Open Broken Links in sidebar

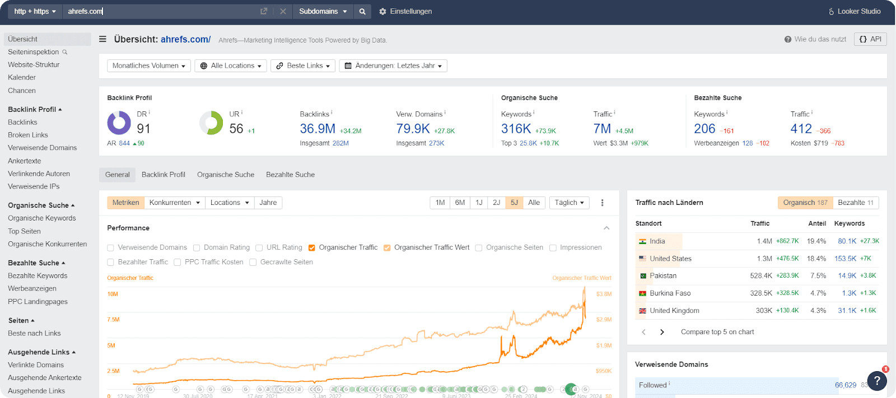pyautogui.click(x=28, y=135)
